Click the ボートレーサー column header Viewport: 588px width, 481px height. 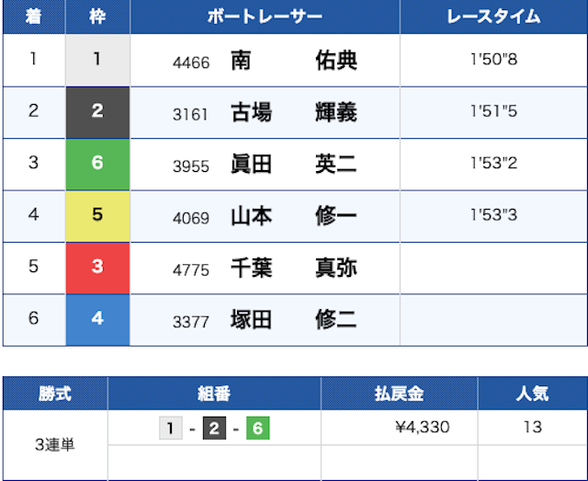tap(265, 17)
